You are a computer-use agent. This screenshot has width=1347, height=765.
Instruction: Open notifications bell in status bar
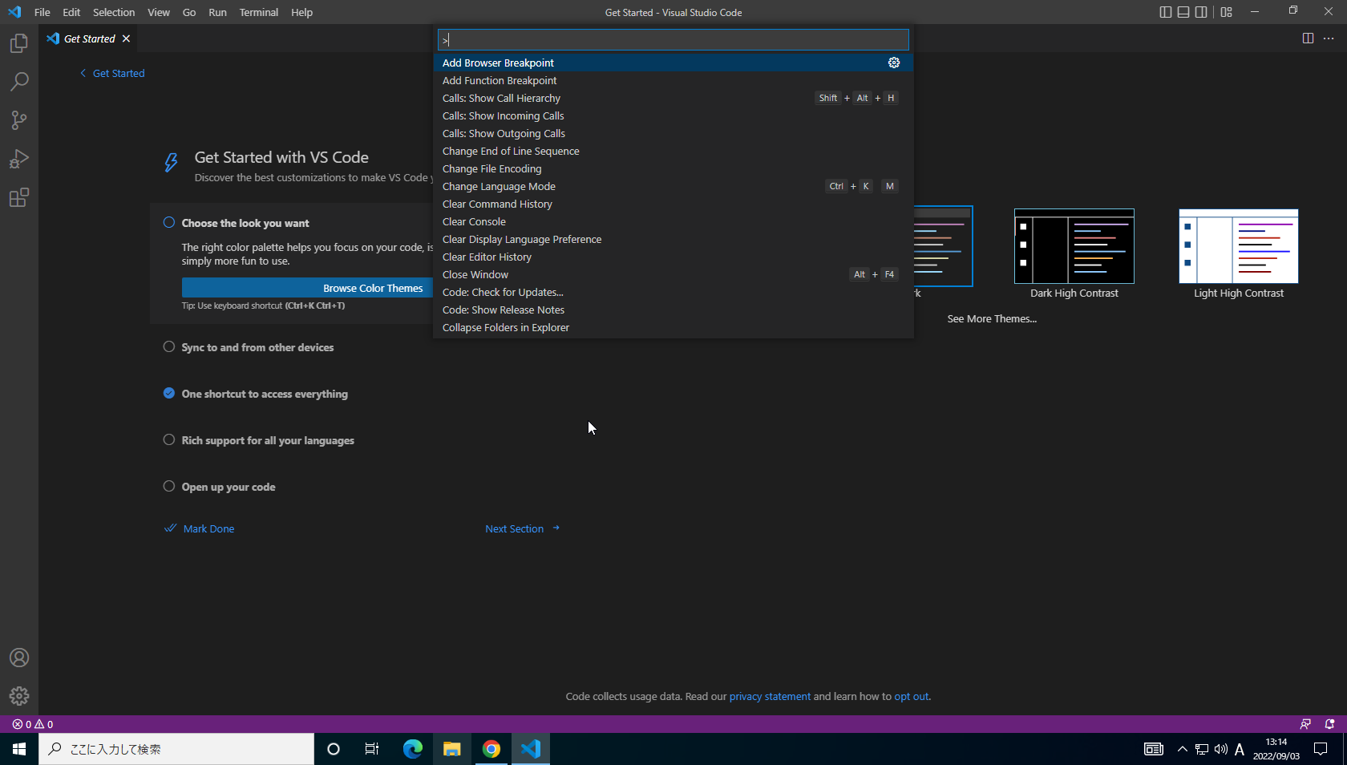coord(1329,724)
